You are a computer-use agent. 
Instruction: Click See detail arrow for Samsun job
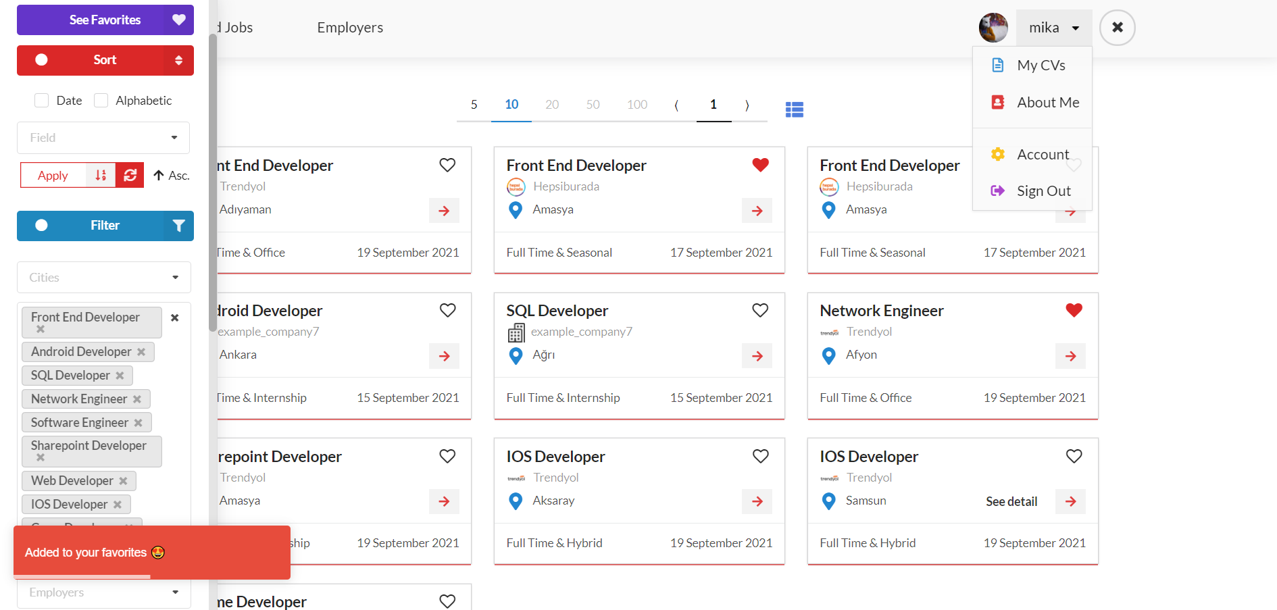[x=1071, y=501]
